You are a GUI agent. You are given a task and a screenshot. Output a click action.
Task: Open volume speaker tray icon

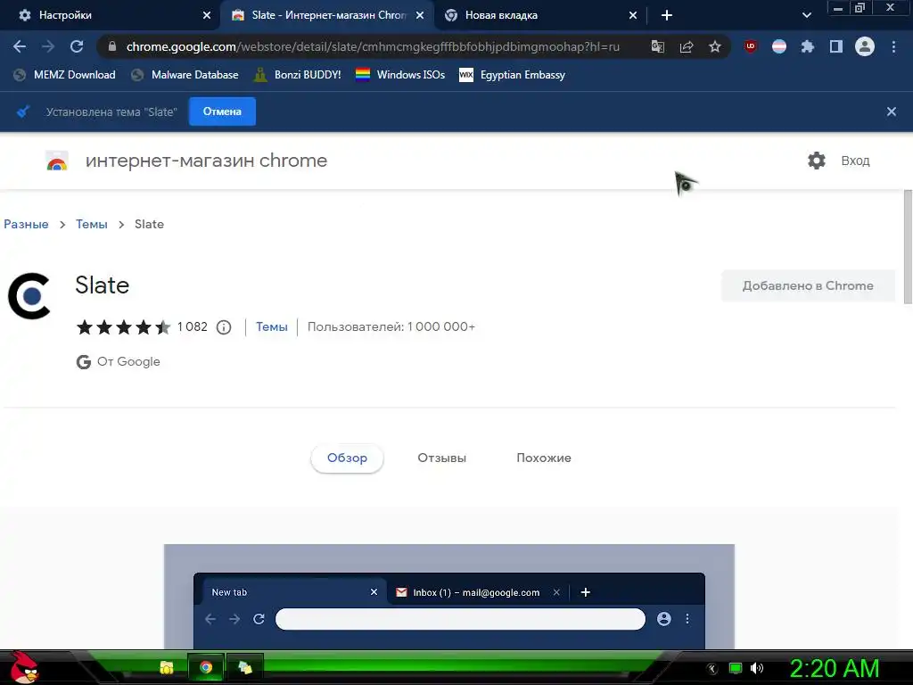[757, 668]
